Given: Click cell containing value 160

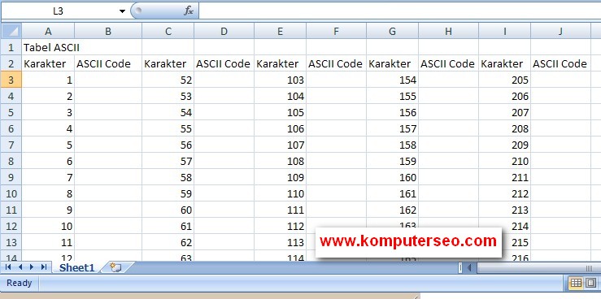Looking at the screenshot, I should click(x=392, y=178).
